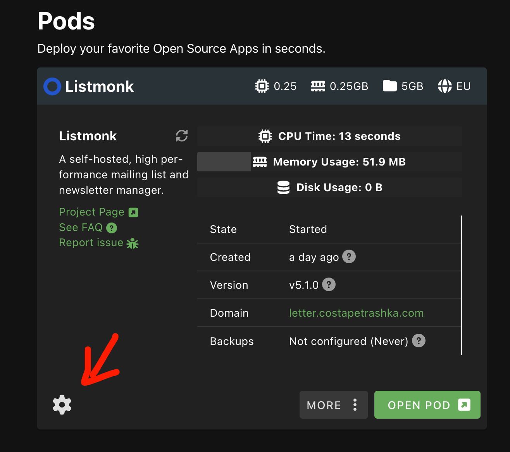Click the CPU chip icon in header
Viewport: 510px width, 452px height.
(262, 86)
